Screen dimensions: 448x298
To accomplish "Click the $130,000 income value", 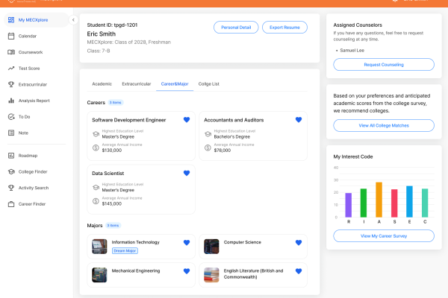I will pyautogui.click(x=112, y=150).
